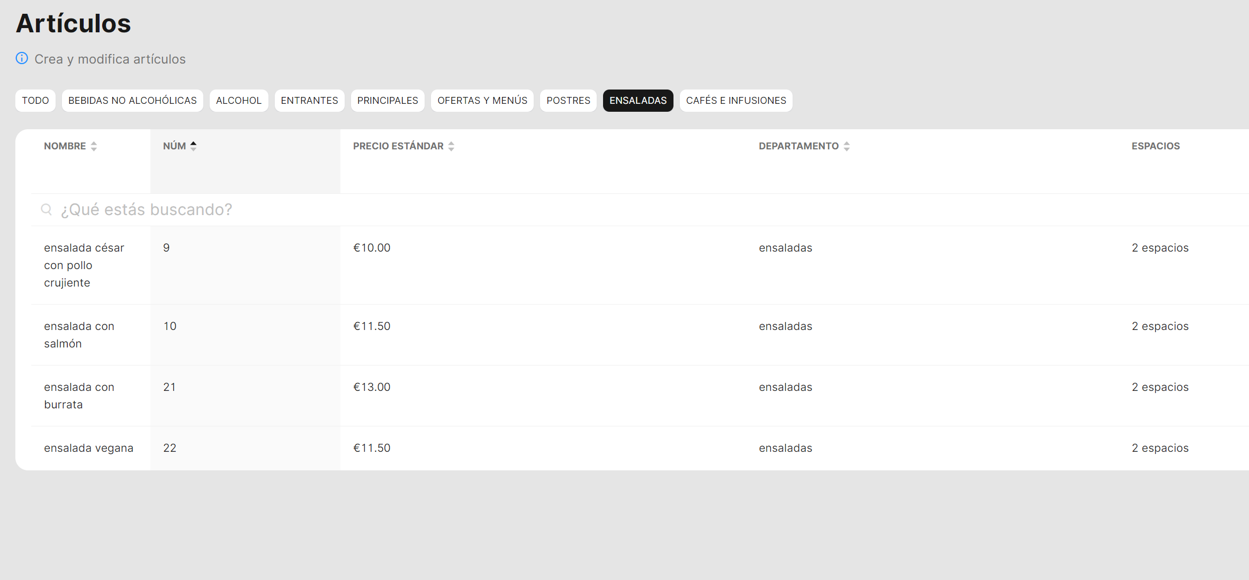Open the Alcohol category tab
Screen dimensions: 1249x580
(239, 101)
